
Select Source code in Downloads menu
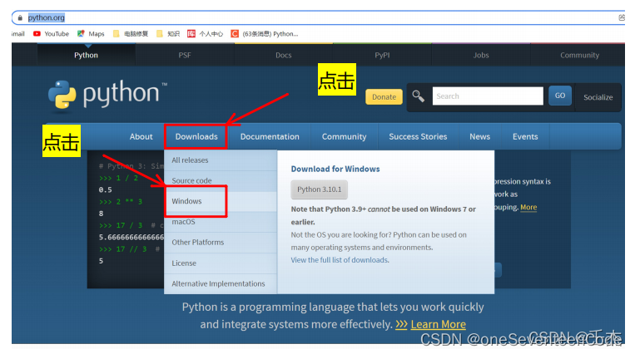[x=221, y=181]
